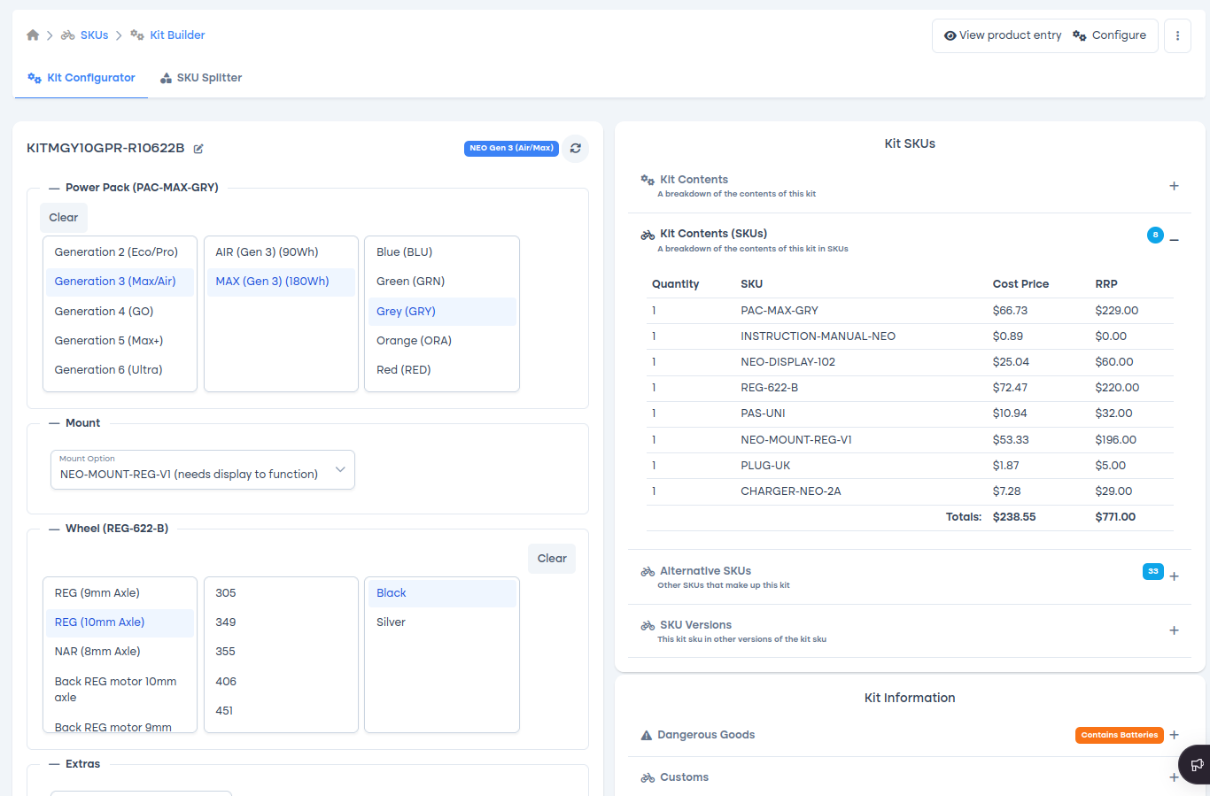This screenshot has width=1210, height=796.
Task: Click the 8 count badge on Kit Contents (SKUs)
Action: (x=1155, y=235)
